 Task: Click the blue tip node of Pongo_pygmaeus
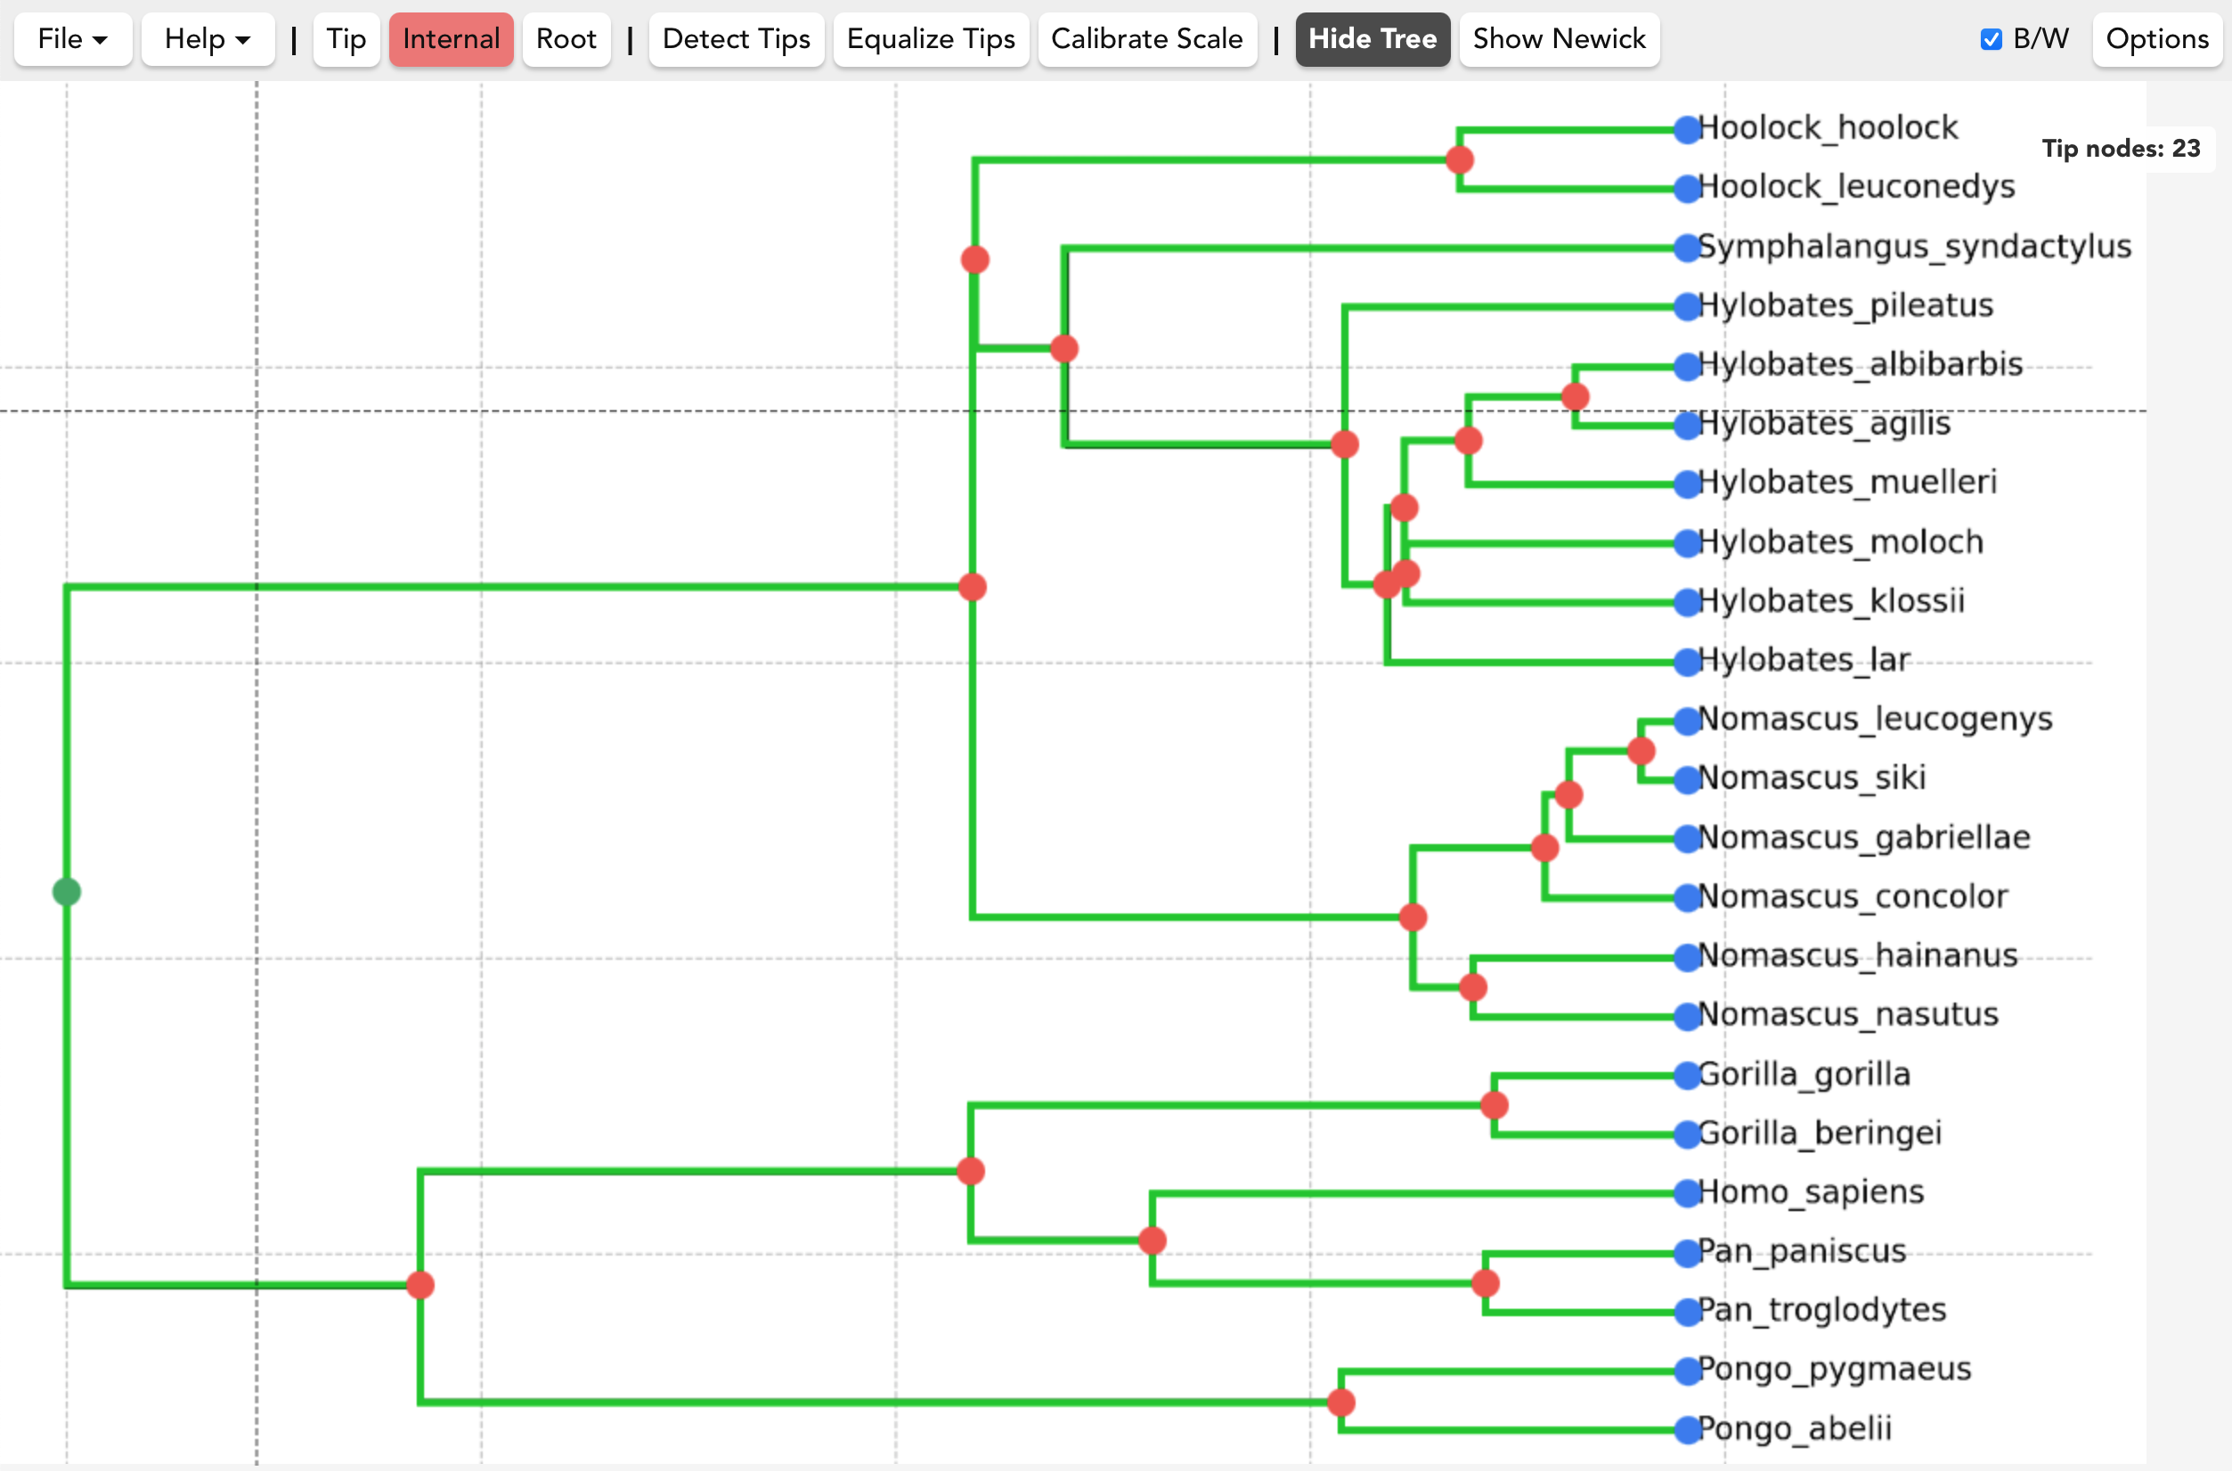[x=1688, y=1370]
